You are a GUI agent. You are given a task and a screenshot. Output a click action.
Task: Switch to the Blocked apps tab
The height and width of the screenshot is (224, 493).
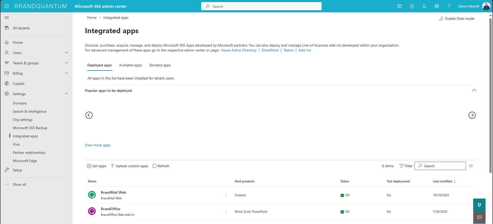click(160, 65)
